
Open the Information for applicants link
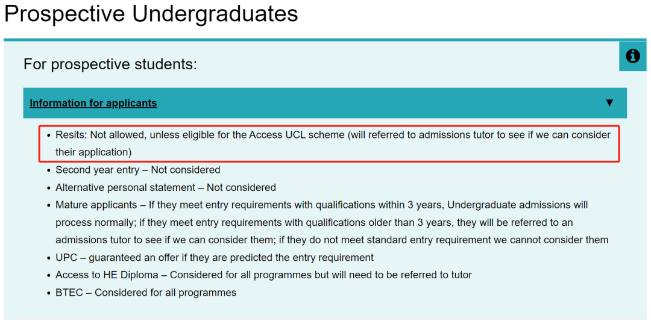coord(93,104)
